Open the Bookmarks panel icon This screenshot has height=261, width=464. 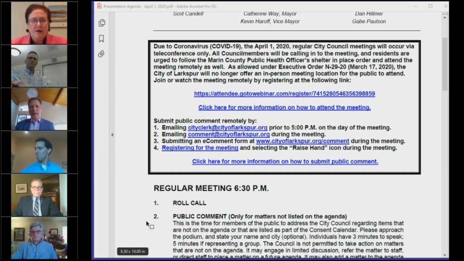pos(101,39)
